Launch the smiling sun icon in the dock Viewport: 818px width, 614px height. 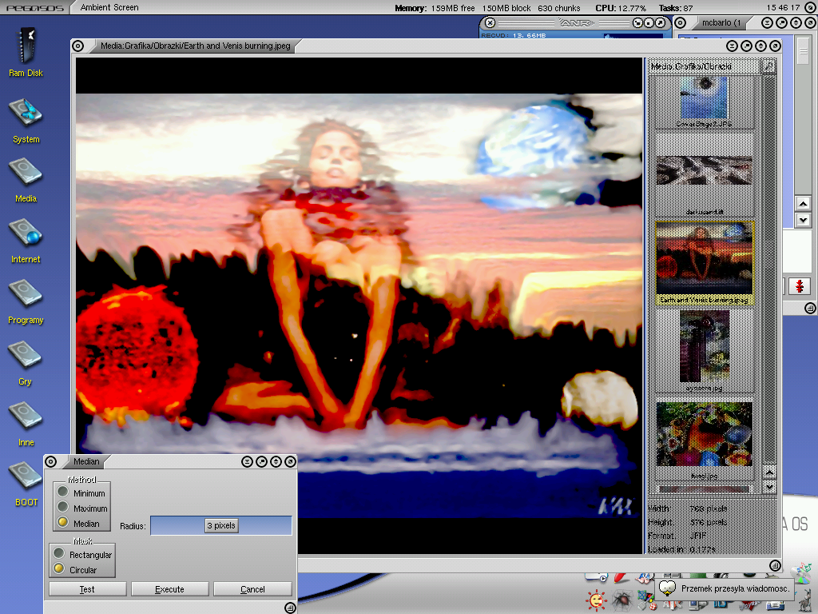click(x=596, y=600)
